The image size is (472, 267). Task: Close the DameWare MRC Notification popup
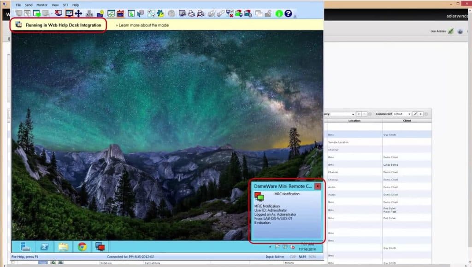click(318, 186)
